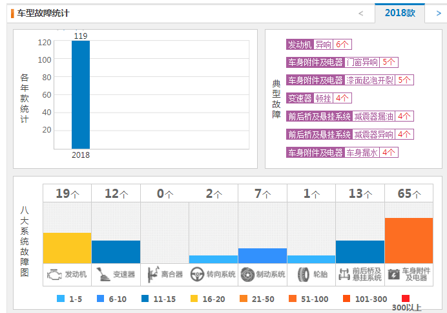Open 漆面起泡开裂 5个 fault tag

coord(350,80)
